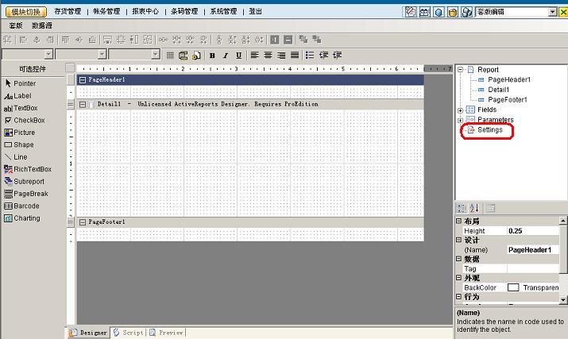Image resolution: width=568 pixels, height=339 pixels.
Task: Click the BackColor color swatch
Action: coord(513,287)
